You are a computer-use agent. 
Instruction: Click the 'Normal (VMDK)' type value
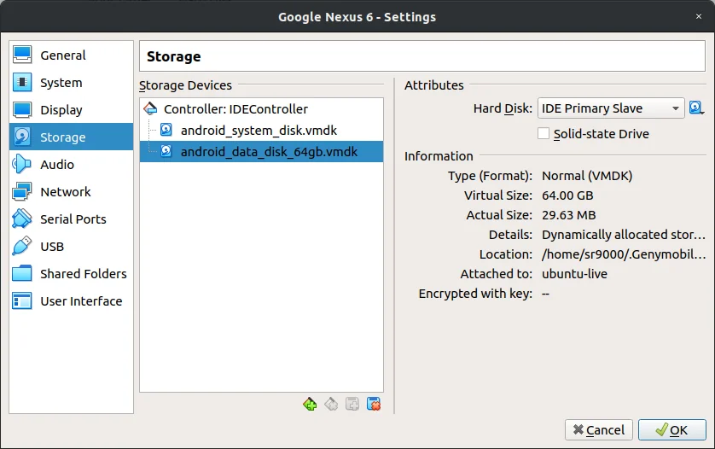click(x=587, y=176)
